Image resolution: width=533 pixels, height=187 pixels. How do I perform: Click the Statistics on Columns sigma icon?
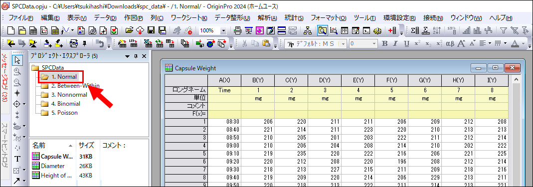point(415,30)
